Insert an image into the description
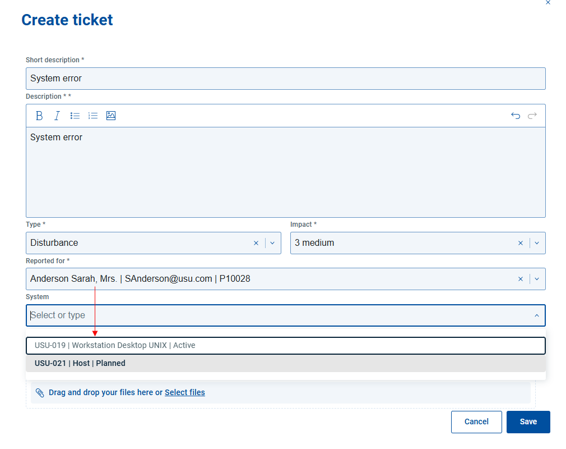Screen dimensions: 566x449 pos(111,116)
